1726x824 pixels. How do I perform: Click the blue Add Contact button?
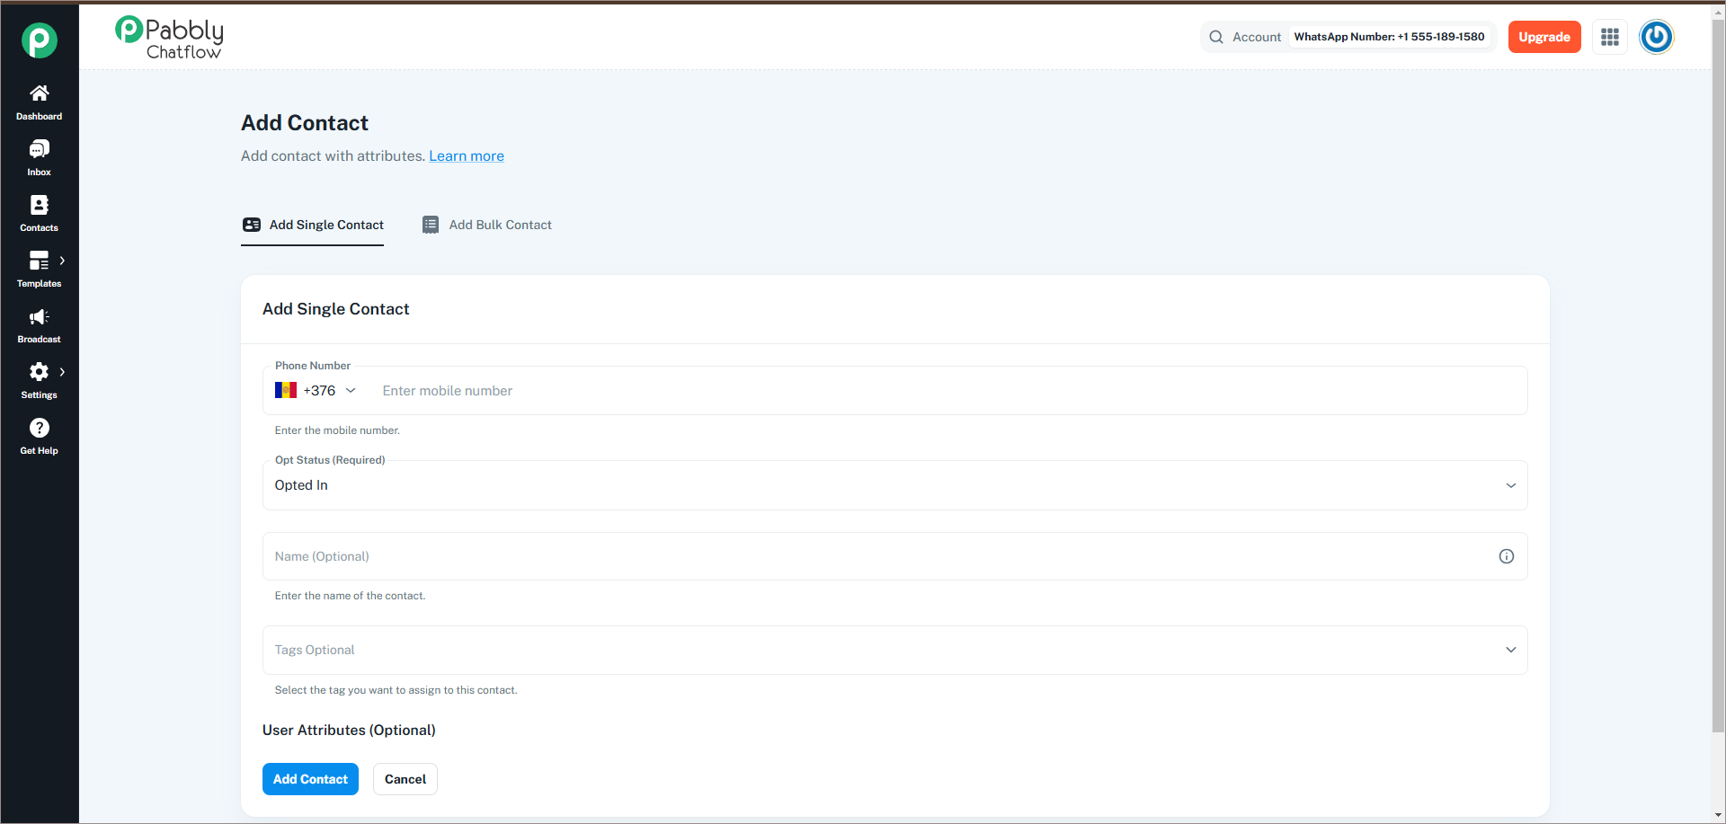coord(310,779)
